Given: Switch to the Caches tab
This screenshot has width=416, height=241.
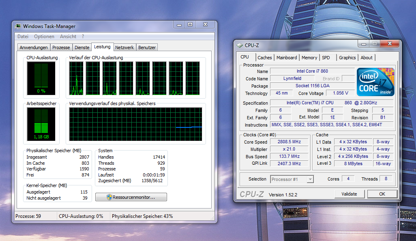Looking at the screenshot, I should click(x=264, y=58).
